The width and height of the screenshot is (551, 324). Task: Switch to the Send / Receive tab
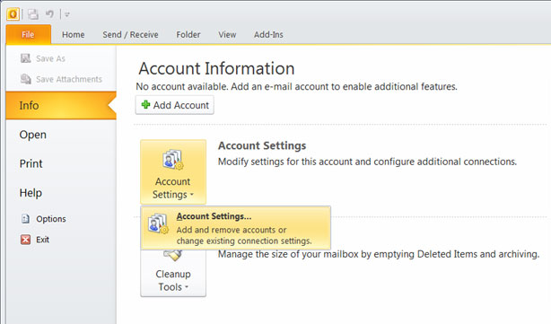point(130,34)
